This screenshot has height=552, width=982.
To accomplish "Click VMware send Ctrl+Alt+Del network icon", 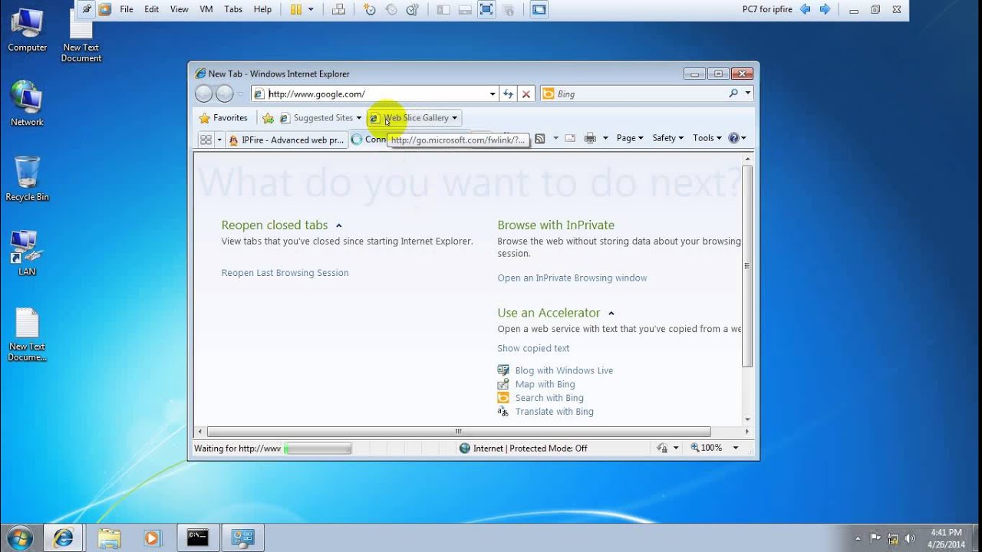I will [x=338, y=9].
